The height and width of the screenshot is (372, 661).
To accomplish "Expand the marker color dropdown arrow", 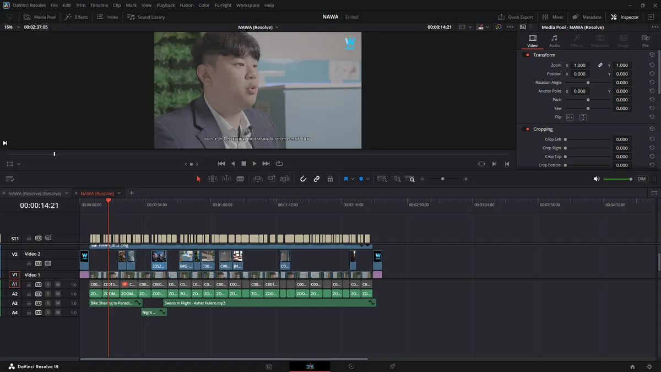I will 368,179.
